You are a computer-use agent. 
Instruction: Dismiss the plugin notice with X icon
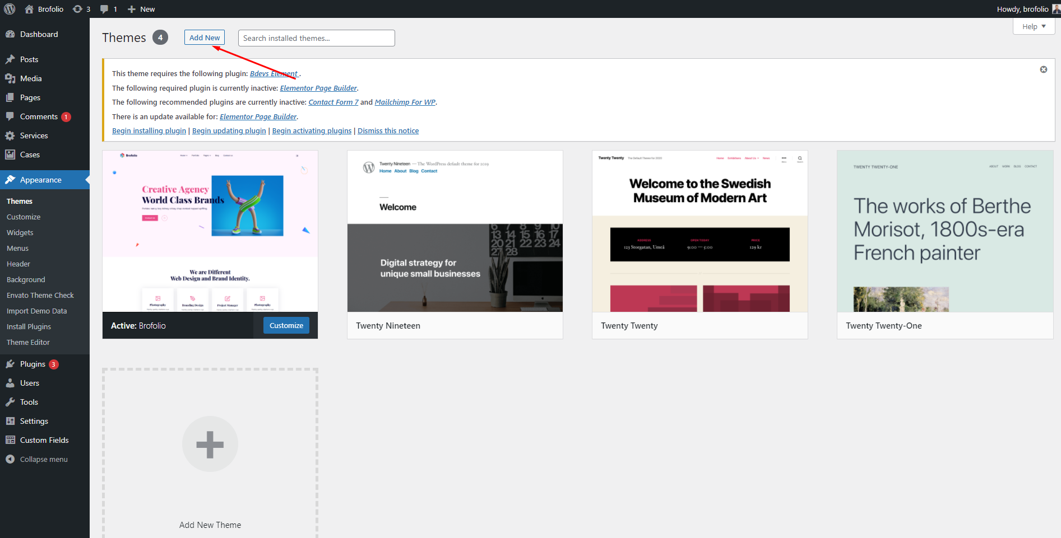1044,69
